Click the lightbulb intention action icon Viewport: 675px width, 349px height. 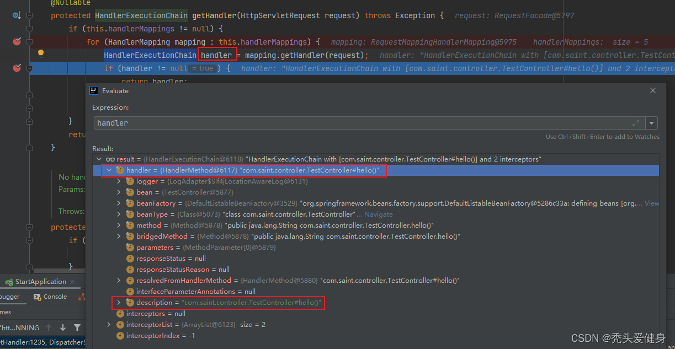40,54
